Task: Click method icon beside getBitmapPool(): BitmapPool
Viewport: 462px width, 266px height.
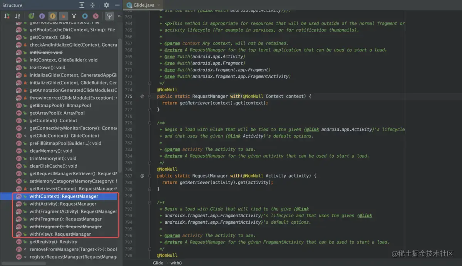Action: [19, 105]
